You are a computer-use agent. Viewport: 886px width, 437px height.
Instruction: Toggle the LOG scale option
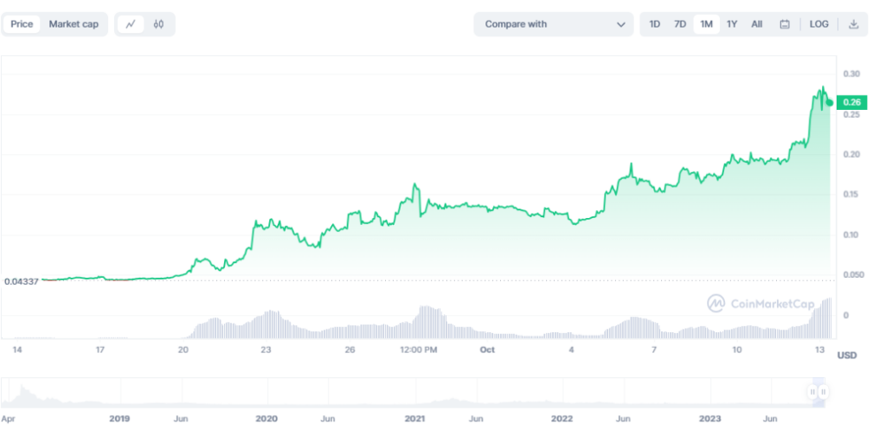click(819, 24)
